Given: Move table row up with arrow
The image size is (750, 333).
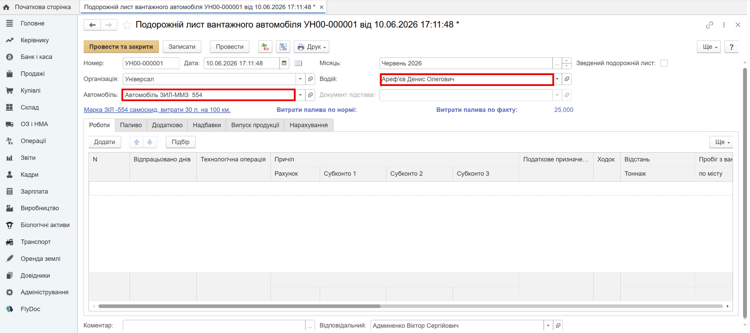Looking at the screenshot, I should [137, 142].
